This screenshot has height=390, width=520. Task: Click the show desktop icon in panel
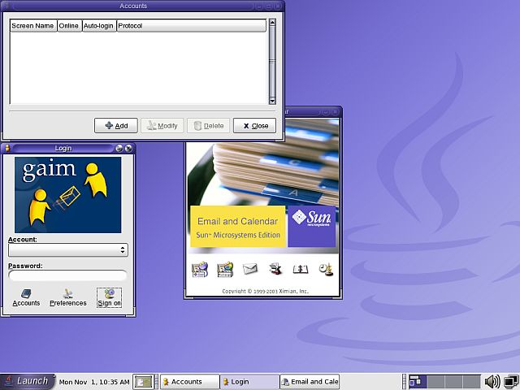[x=143, y=382]
